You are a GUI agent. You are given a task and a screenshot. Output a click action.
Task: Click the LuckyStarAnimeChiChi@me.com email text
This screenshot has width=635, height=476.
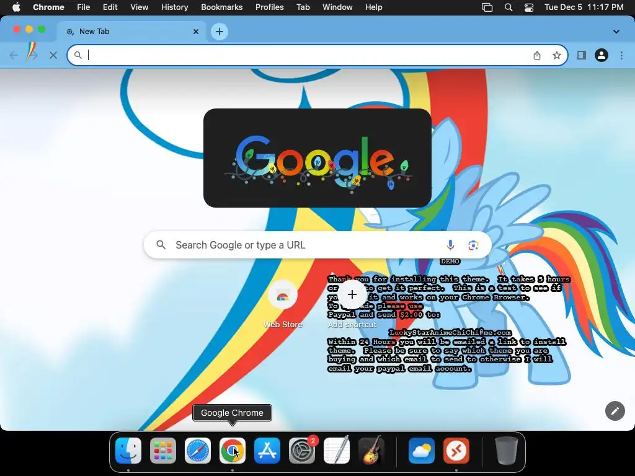pyautogui.click(x=450, y=332)
